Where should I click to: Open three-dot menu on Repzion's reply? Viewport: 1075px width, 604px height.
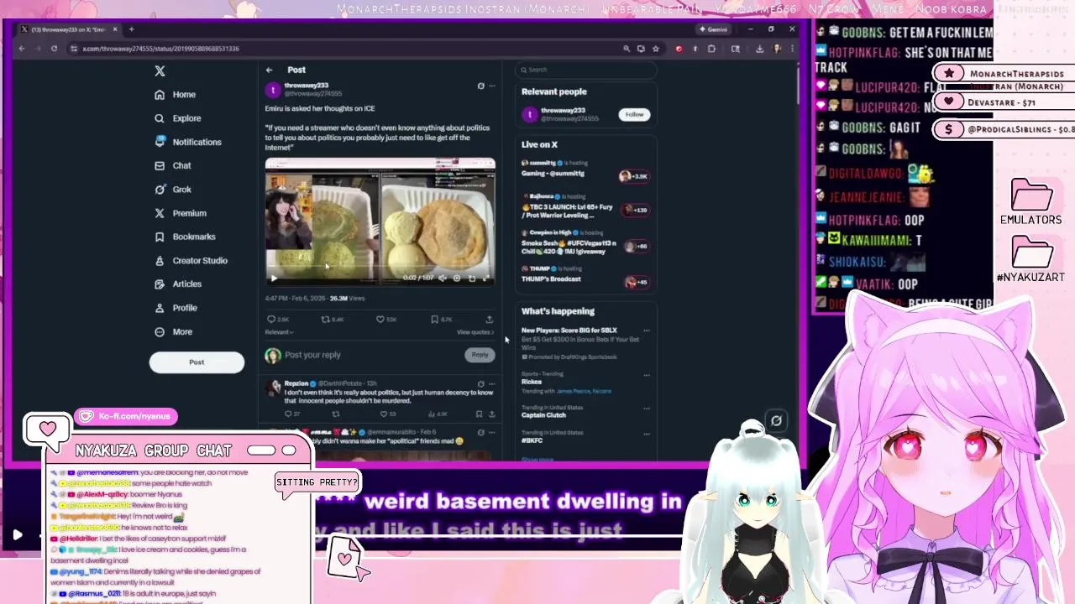click(x=492, y=384)
